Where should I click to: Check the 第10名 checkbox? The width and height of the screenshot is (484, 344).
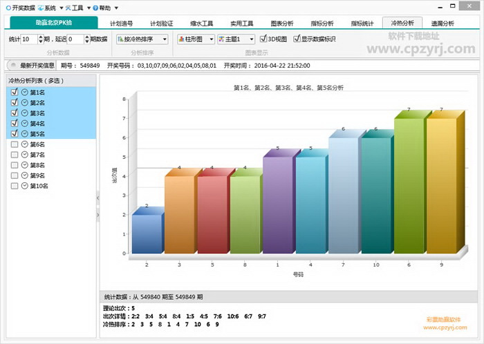click(15, 186)
